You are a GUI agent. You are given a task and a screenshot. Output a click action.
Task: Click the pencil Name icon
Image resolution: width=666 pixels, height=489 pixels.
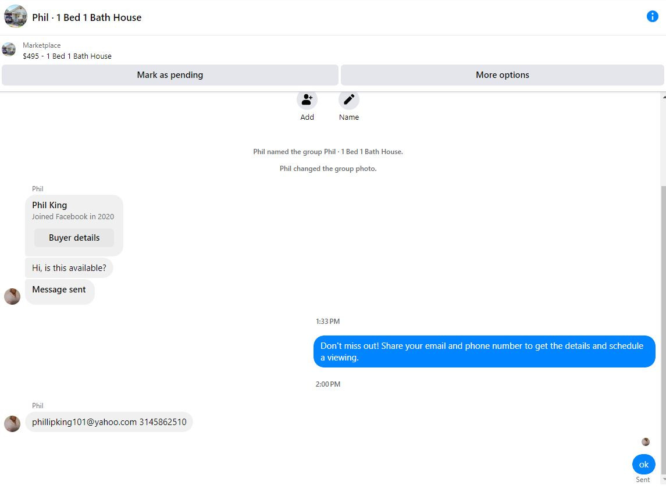pyautogui.click(x=349, y=100)
